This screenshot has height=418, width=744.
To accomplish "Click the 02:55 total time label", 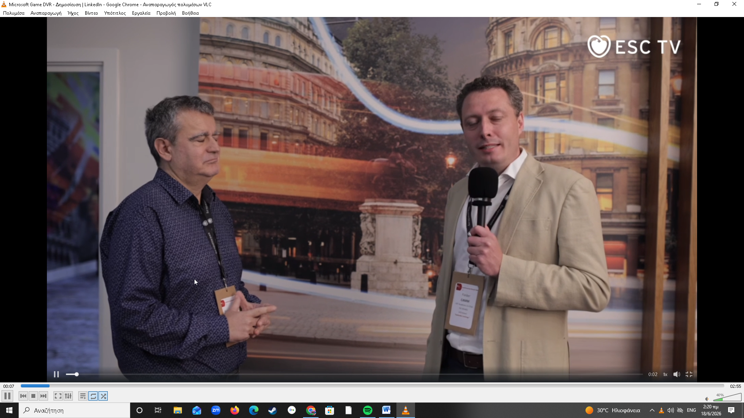I will click(735, 386).
